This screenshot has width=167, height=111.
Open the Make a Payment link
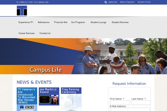[x=127, y=2]
